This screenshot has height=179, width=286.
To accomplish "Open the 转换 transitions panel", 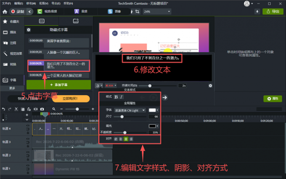I will pos(10,64).
